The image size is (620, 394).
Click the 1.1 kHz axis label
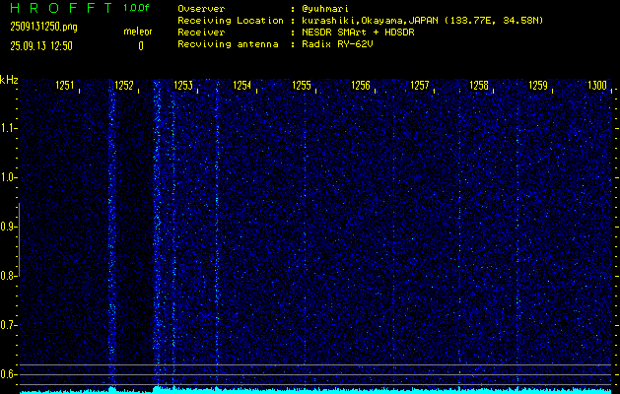pyautogui.click(x=7, y=128)
